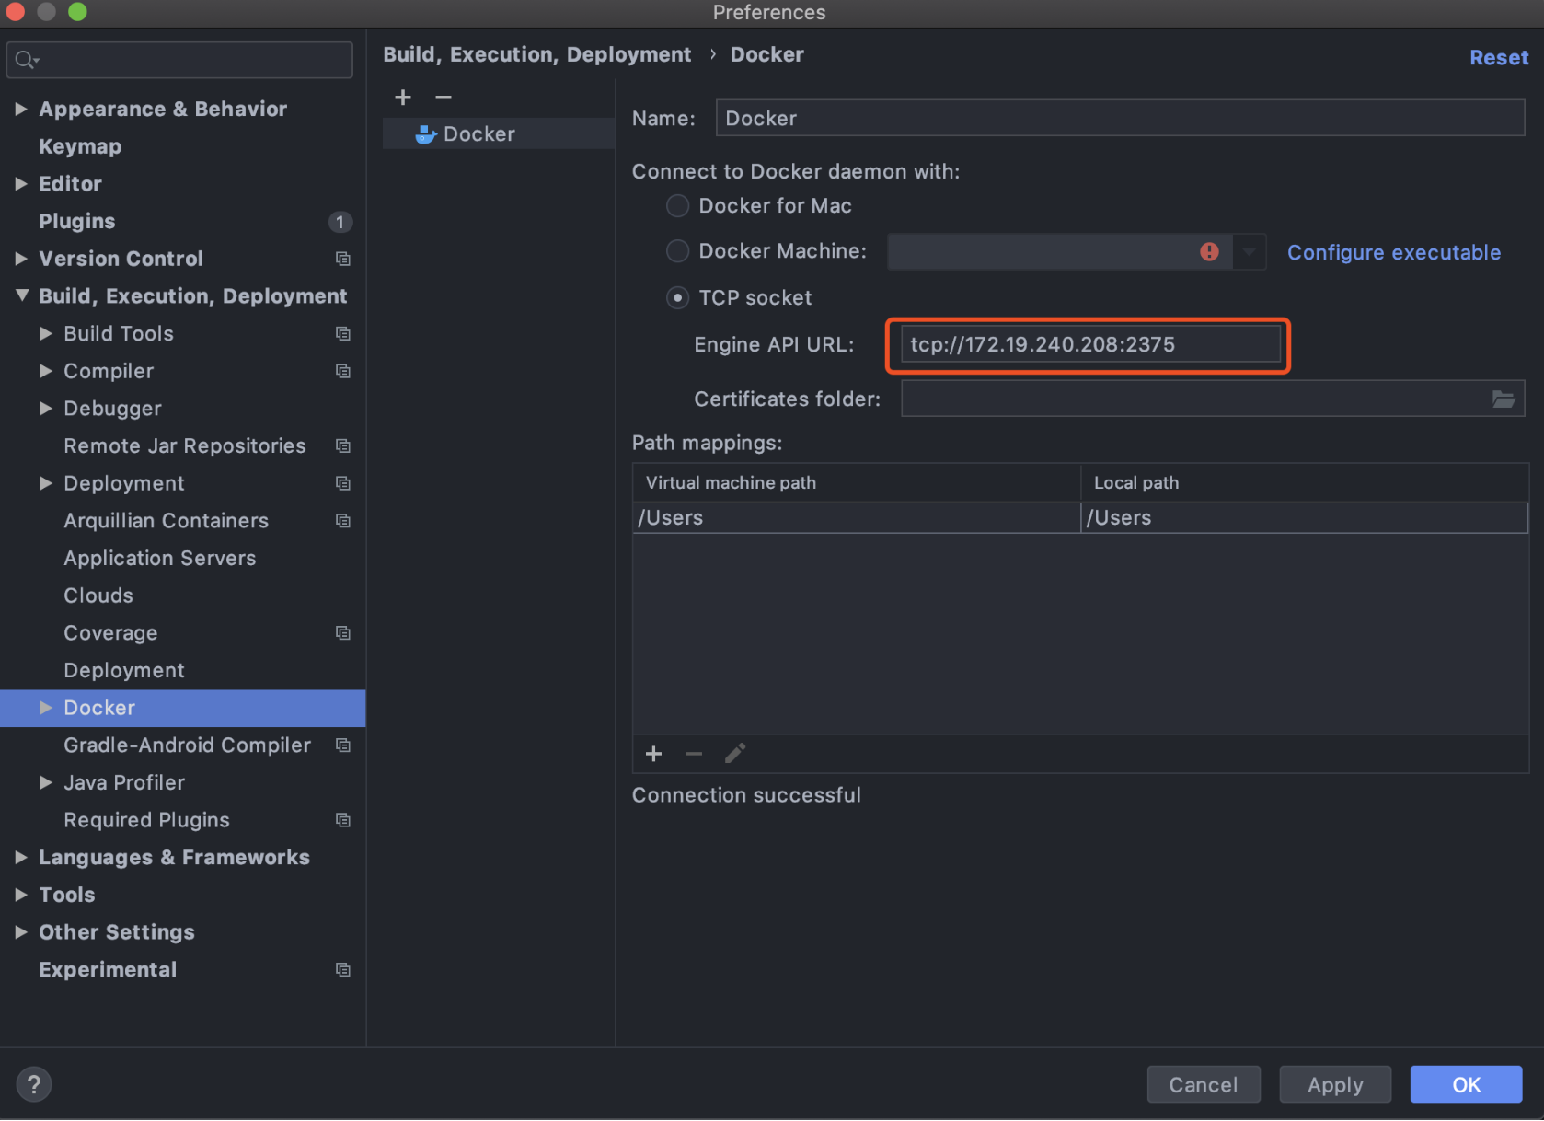Viewport: 1544px width, 1121px height.
Task: Remove the selected path mapping with the minus icon
Action: [694, 754]
